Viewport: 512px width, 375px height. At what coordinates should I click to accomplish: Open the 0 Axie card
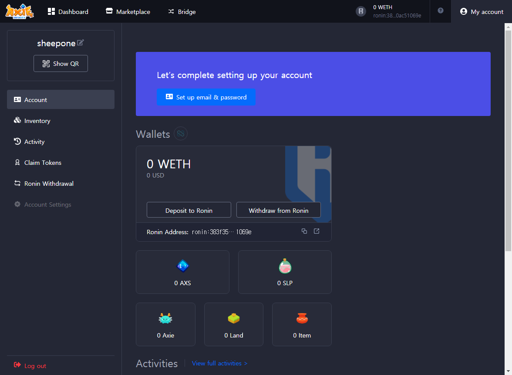165,324
